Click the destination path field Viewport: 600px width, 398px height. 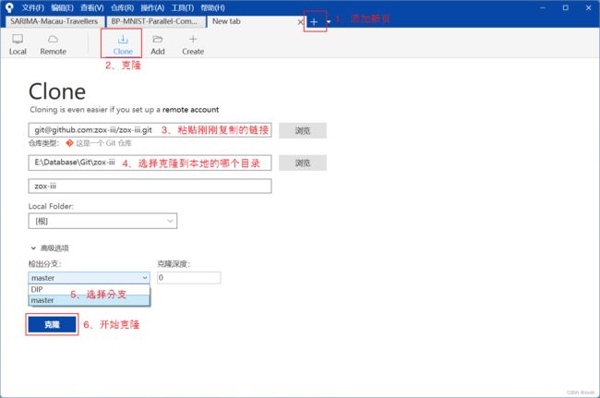tap(150, 163)
